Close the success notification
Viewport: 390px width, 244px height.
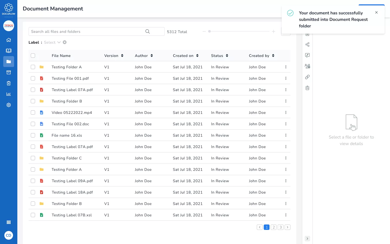click(376, 12)
